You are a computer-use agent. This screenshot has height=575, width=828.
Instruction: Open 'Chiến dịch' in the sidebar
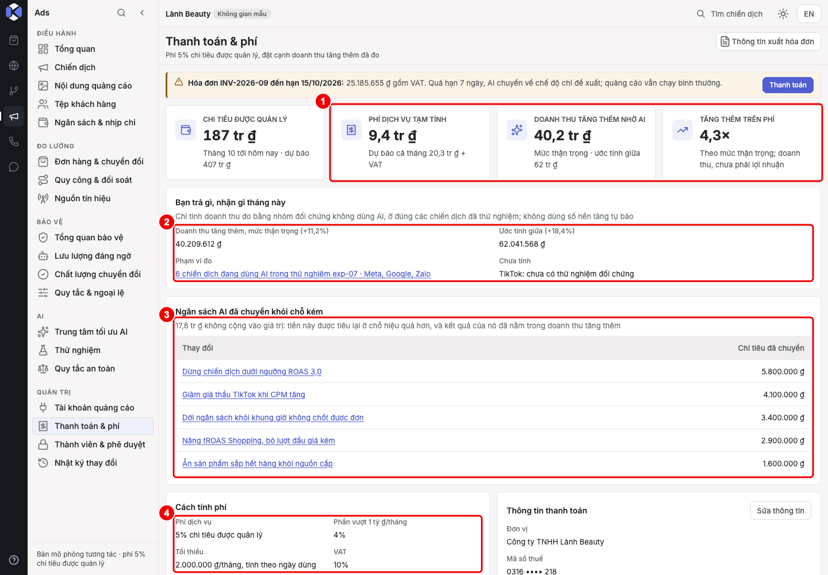[x=93, y=67]
